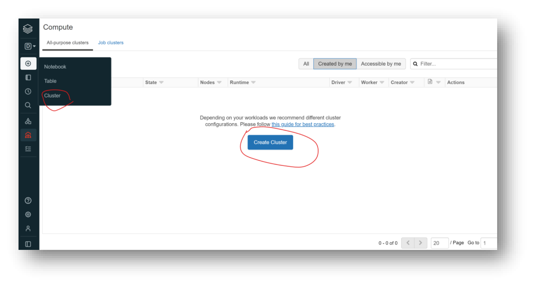533x286 pixels.
Task: Select the All filter button
Action: (x=306, y=64)
